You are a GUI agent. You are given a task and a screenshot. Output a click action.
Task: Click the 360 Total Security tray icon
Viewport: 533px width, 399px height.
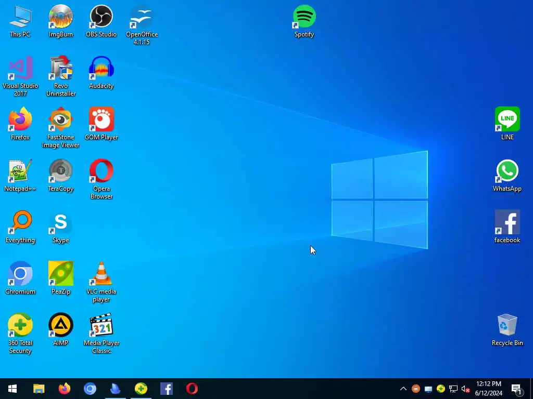[441, 389]
